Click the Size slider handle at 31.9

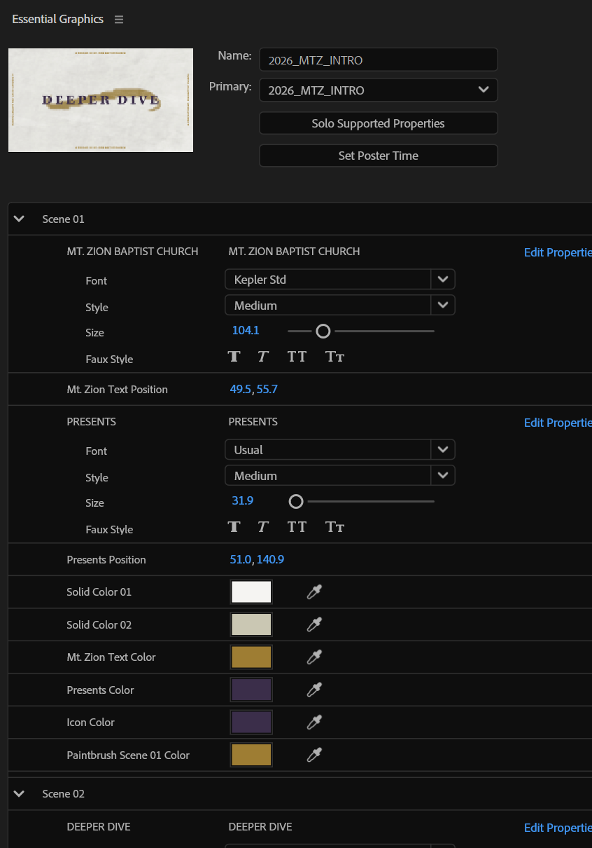[x=296, y=501]
